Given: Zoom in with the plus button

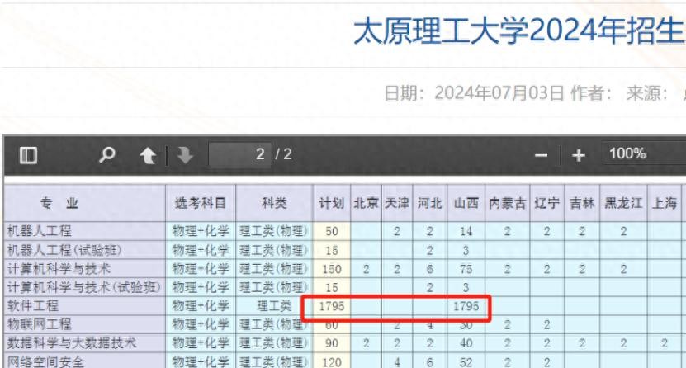Looking at the screenshot, I should pos(579,155).
